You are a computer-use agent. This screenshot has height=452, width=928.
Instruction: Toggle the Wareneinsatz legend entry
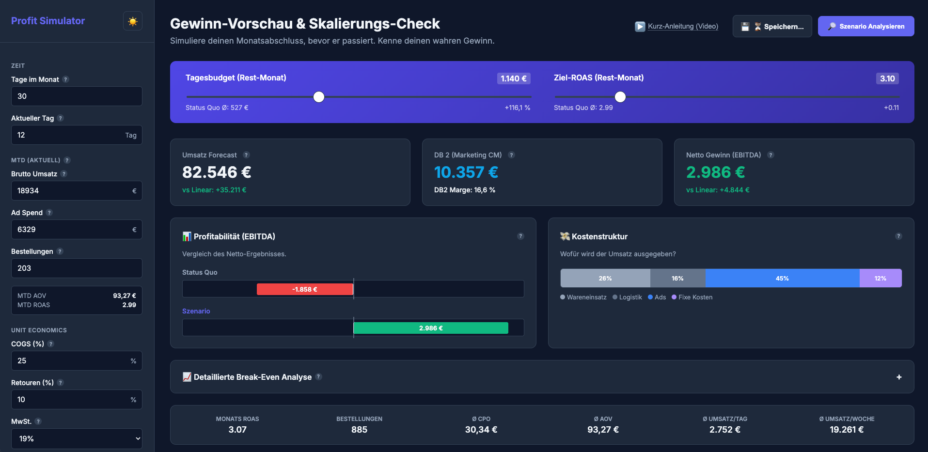pos(583,297)
